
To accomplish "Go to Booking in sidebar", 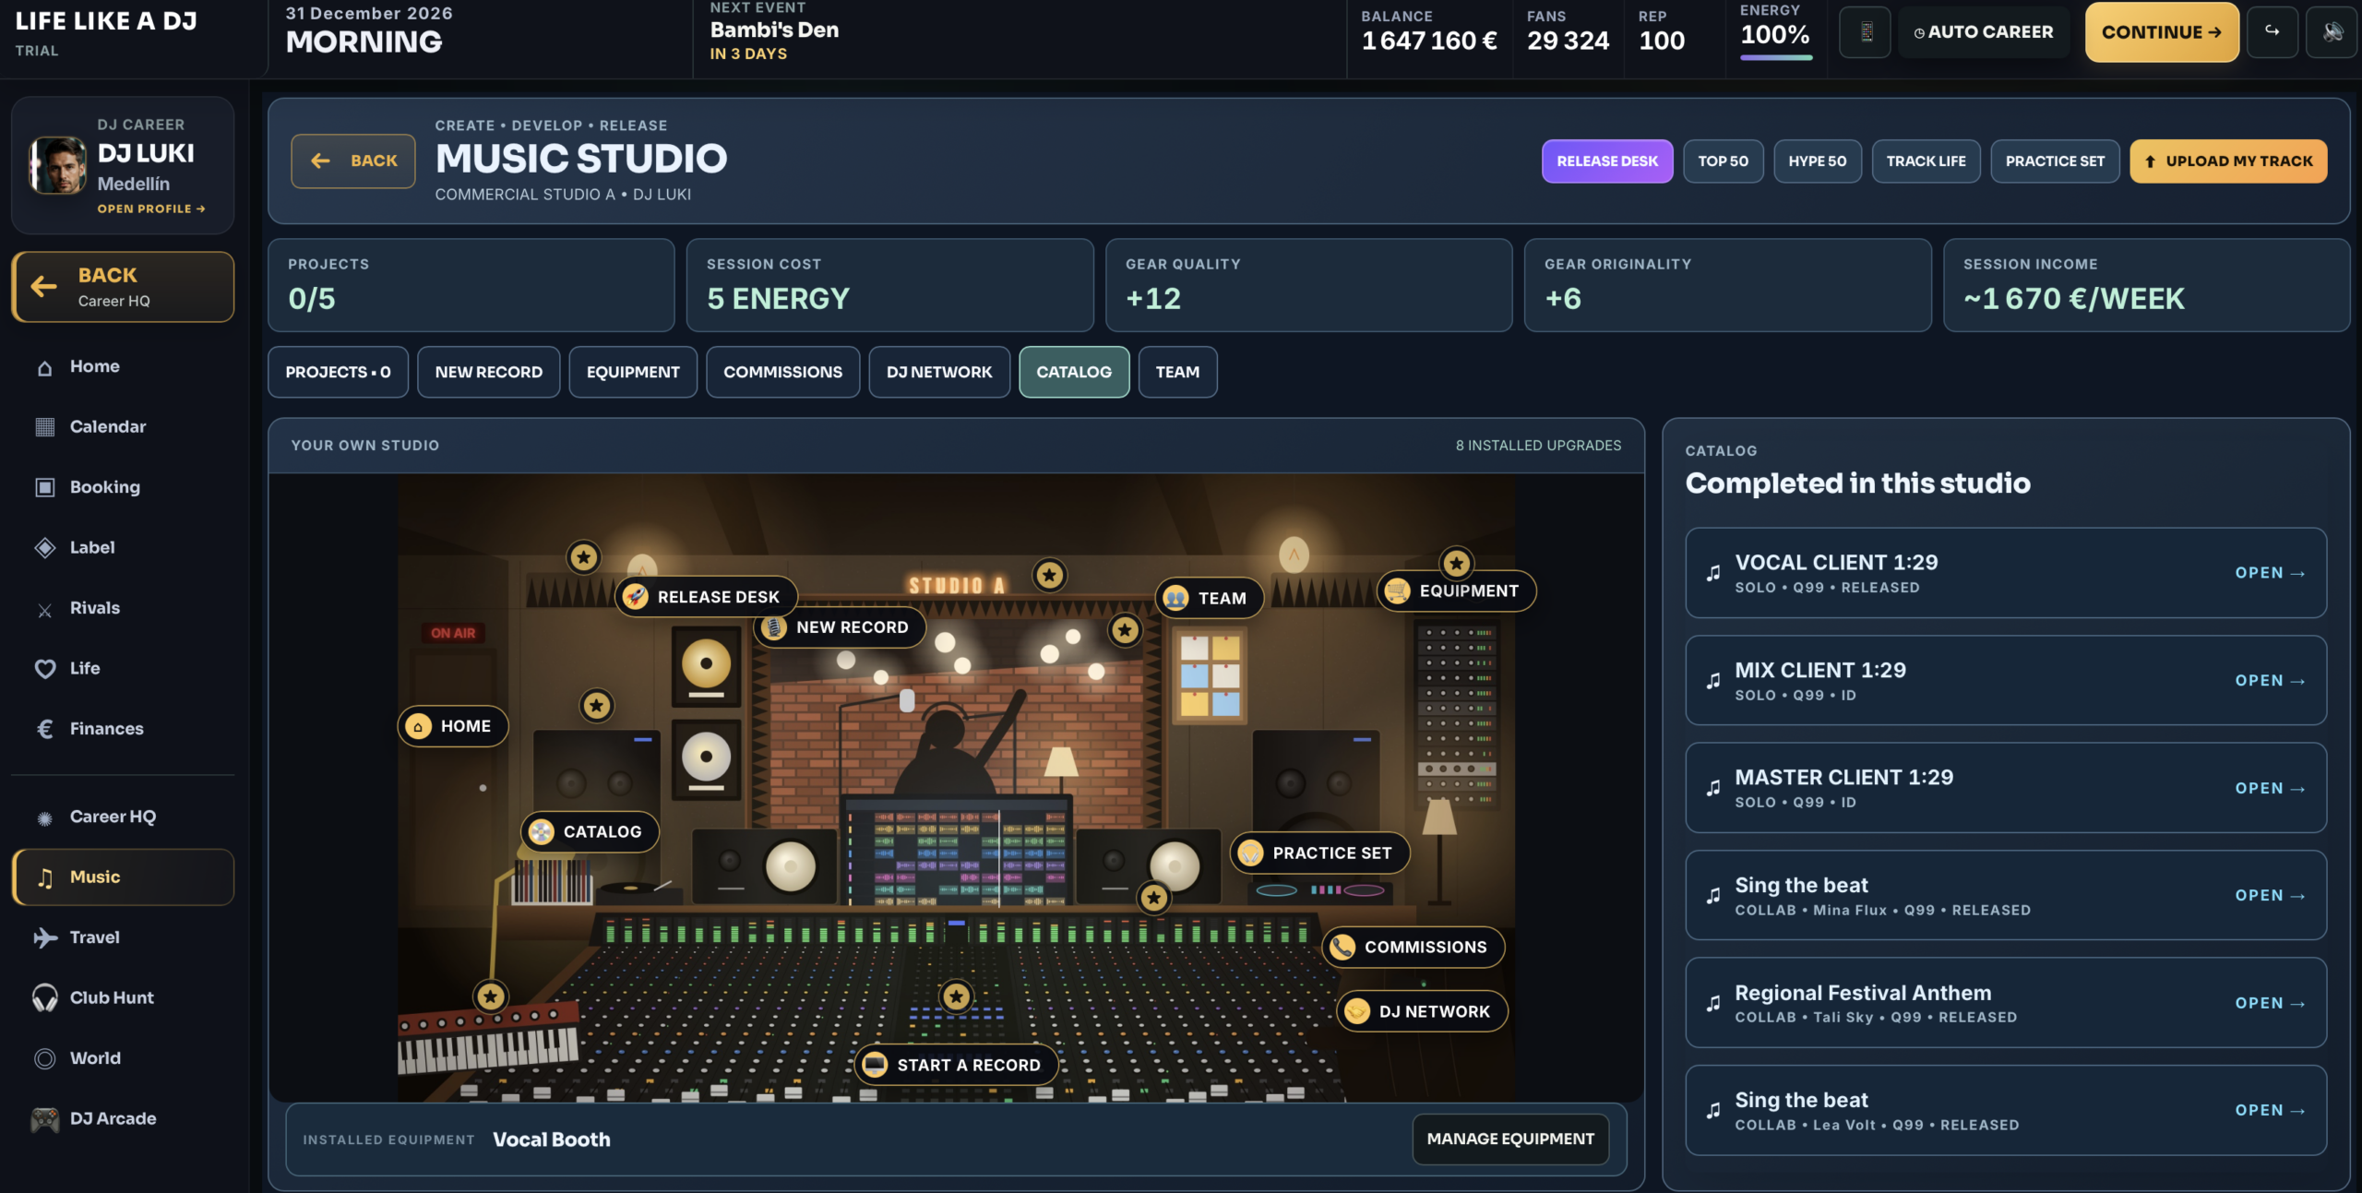I will (123, 487).
